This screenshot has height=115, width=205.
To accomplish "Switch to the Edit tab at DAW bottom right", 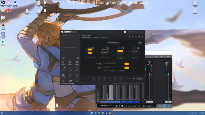I will 160,106.
